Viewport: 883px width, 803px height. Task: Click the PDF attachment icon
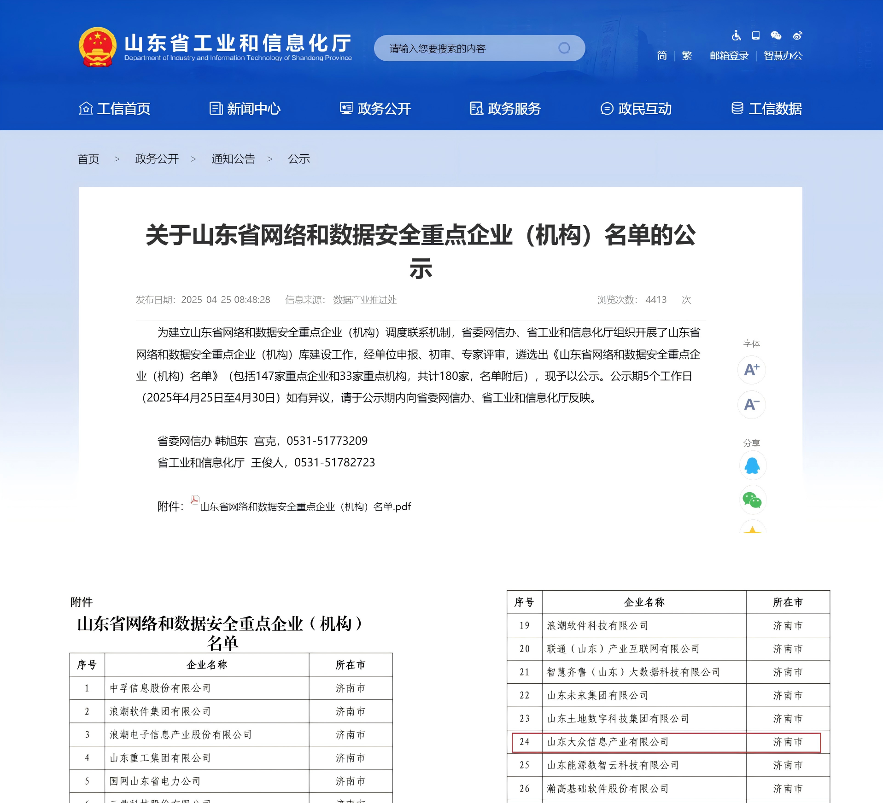tap(195, 500)
